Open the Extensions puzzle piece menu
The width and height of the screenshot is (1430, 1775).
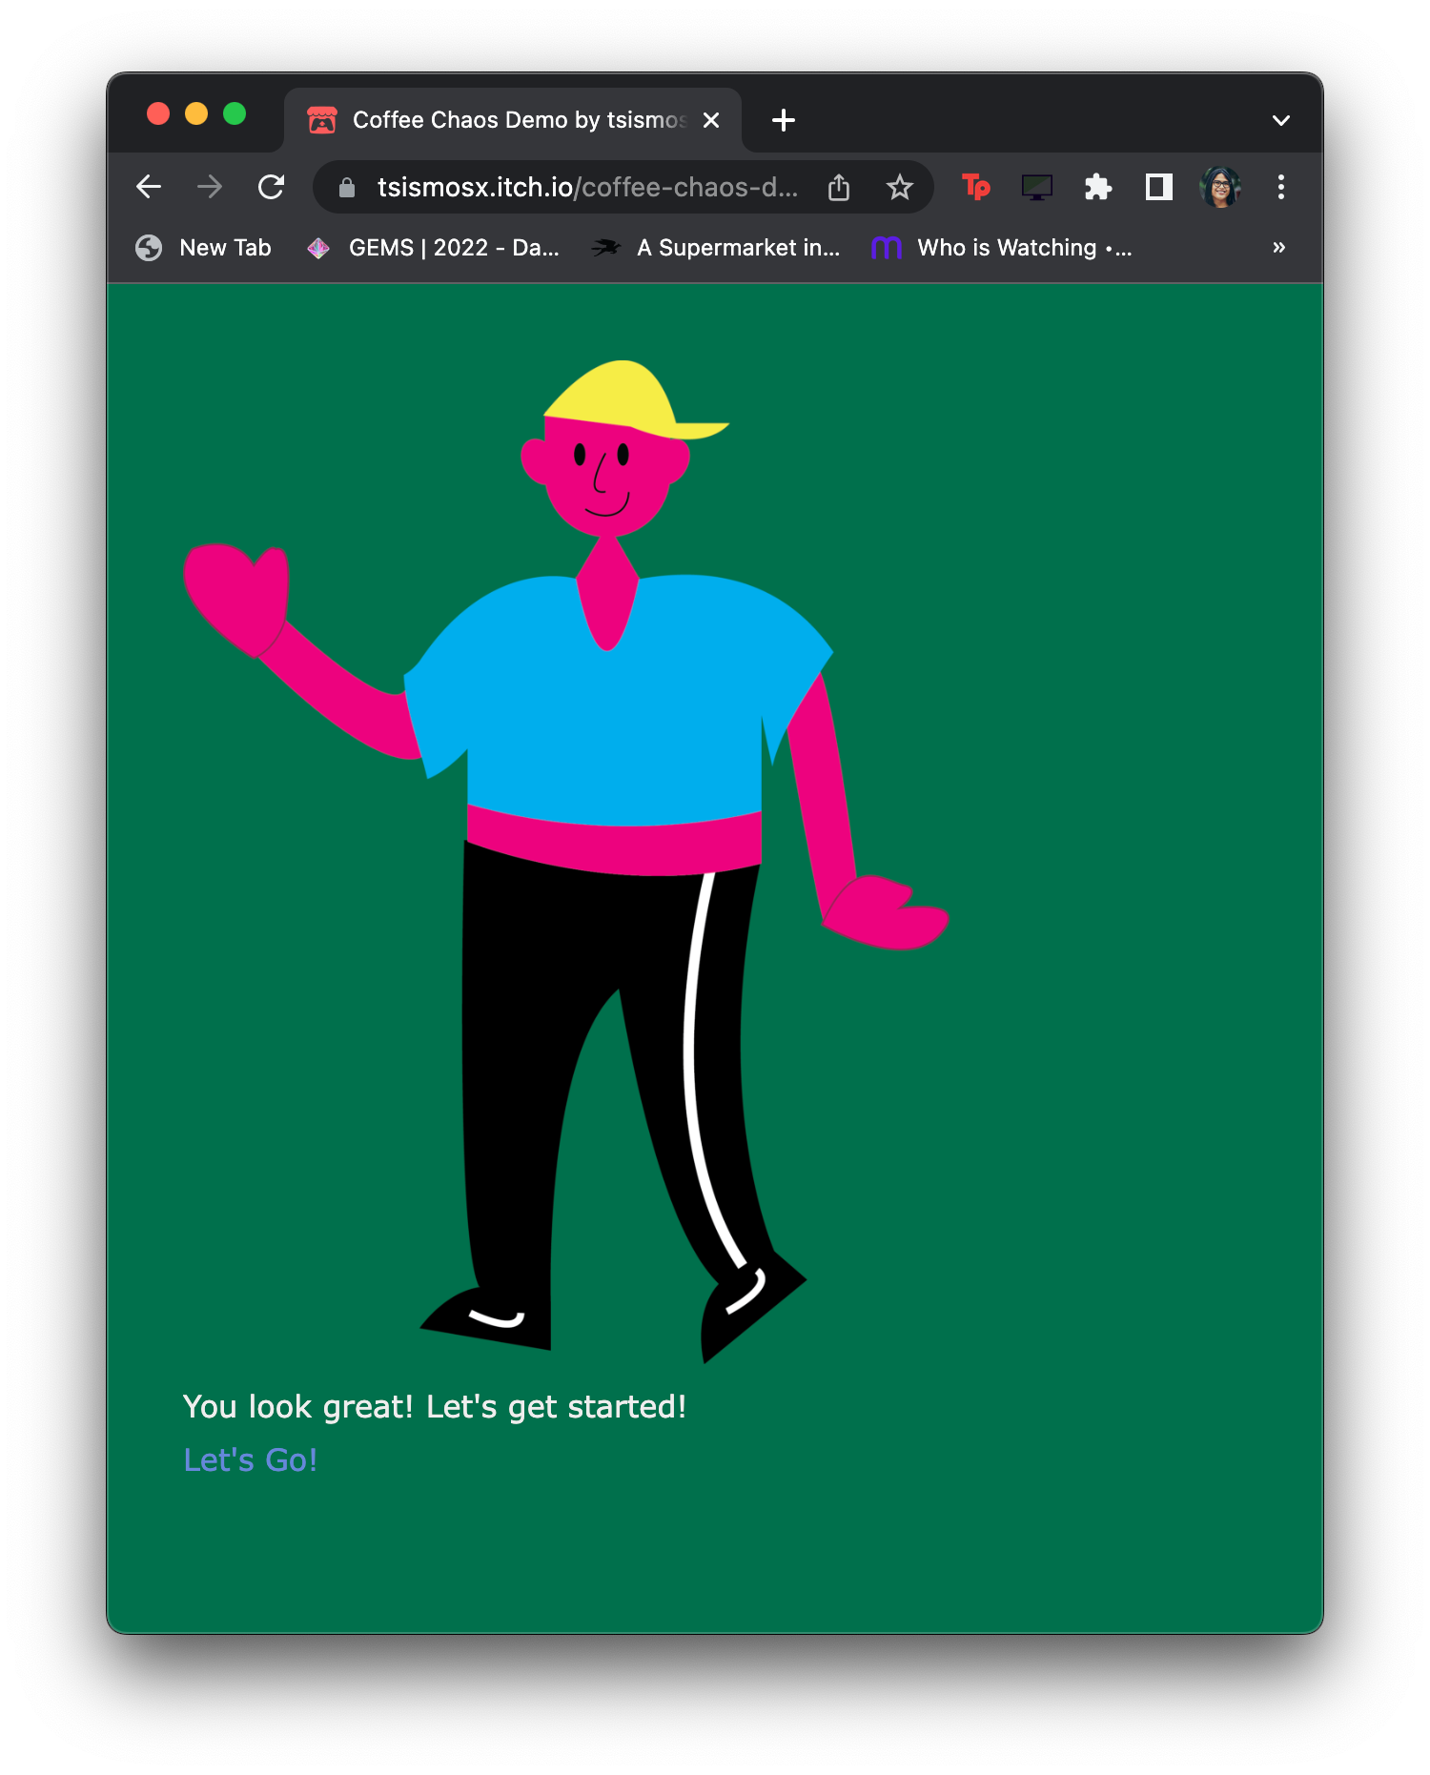coord(1098,187)
